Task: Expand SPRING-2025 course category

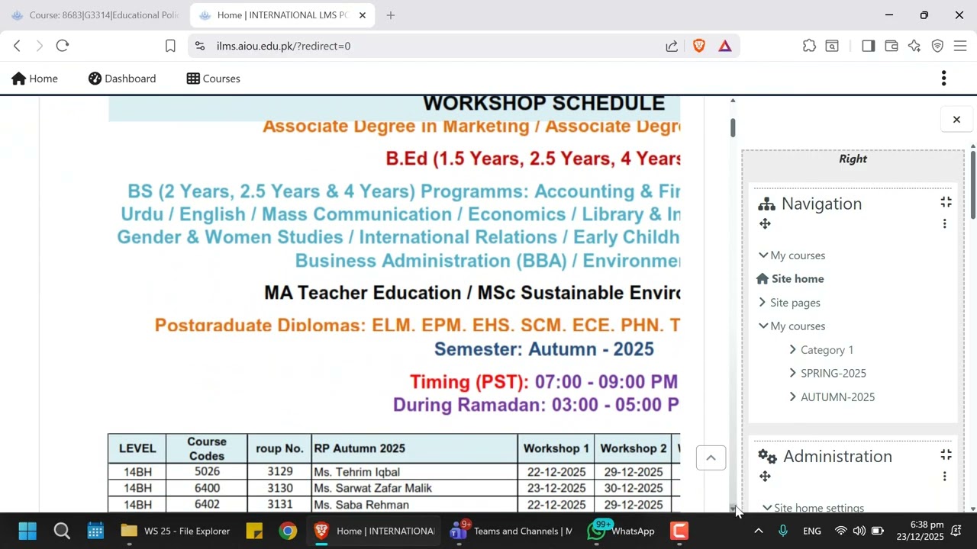Action: [793, 373]
